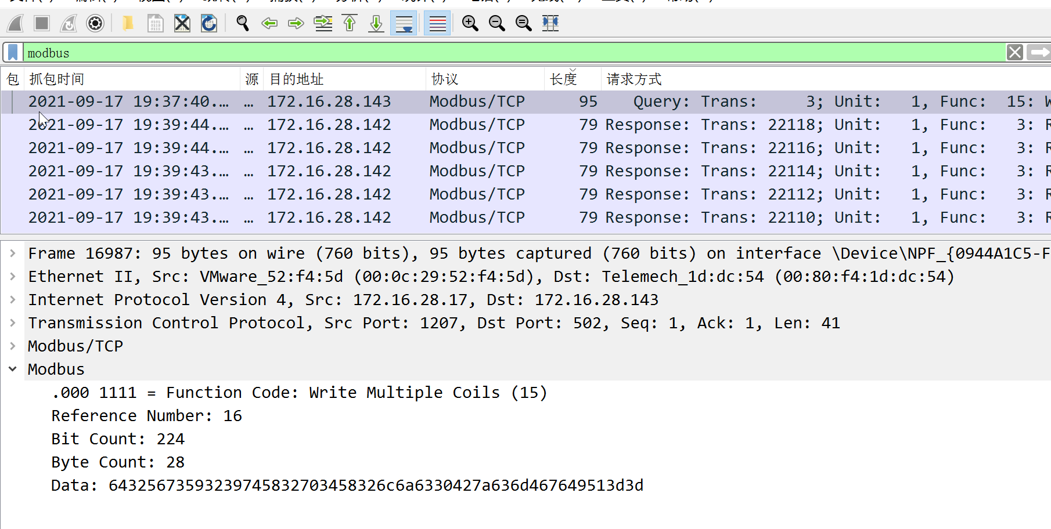The image size is (1051, 529).
Task: Close the current capture file
Action: pyautogui.click(x=182, y=23)
